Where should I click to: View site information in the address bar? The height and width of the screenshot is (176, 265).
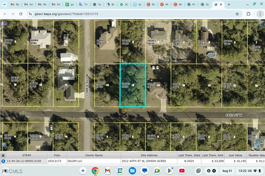click(30, 14)
